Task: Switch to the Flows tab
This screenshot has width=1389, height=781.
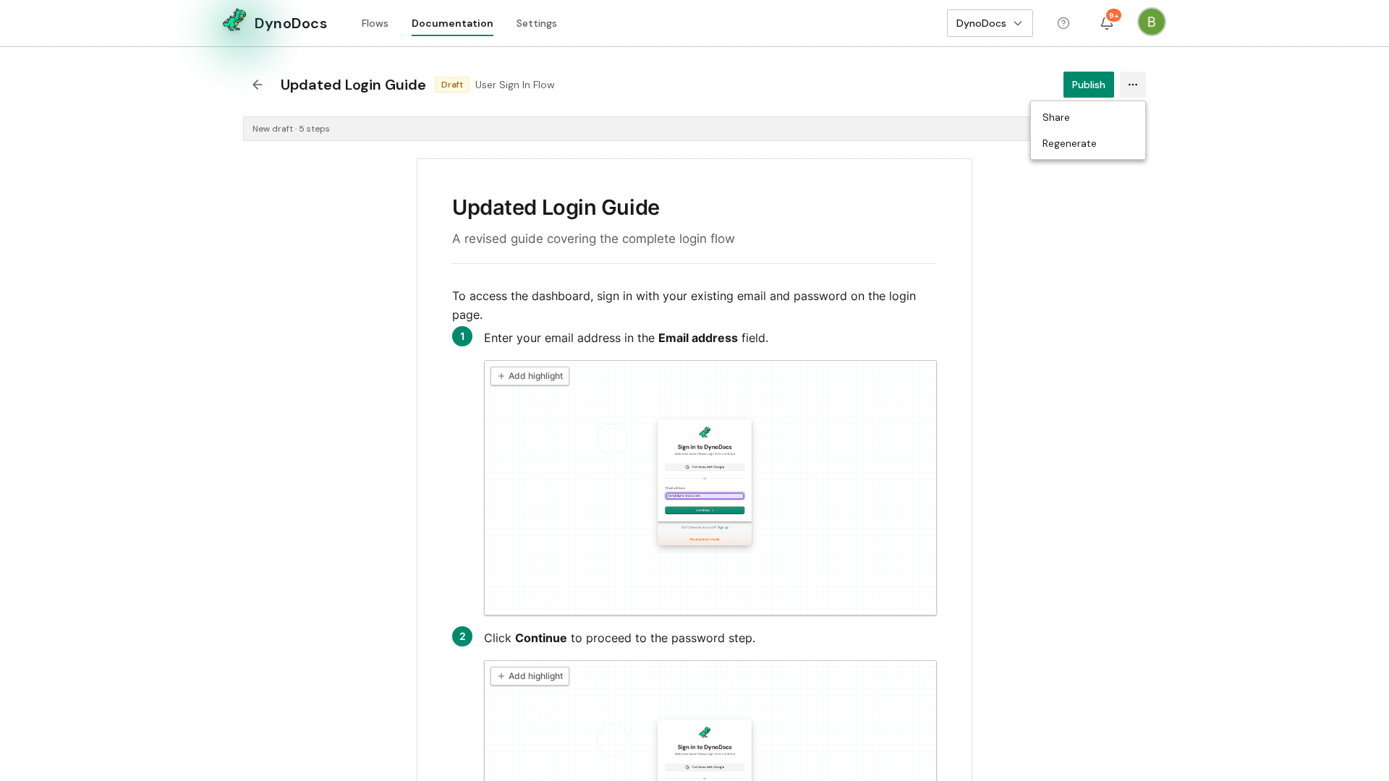Action: point(375,23)
